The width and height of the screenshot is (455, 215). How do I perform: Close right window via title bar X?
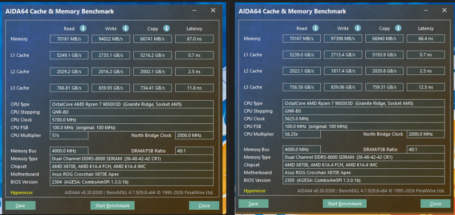pos(444,10)
